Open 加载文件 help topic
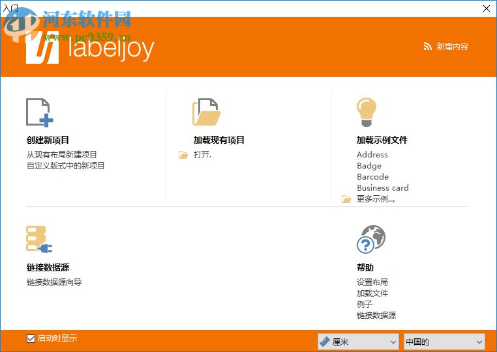Viewport: 497px width, 352px height. click(x=372, y=293)
